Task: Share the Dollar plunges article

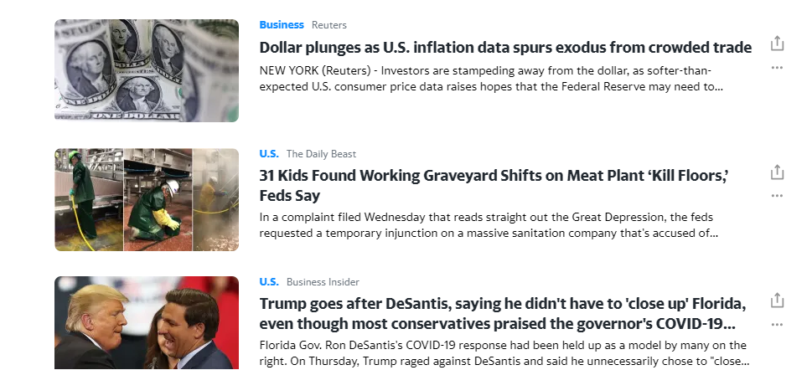Action: [x=777, y=44]
